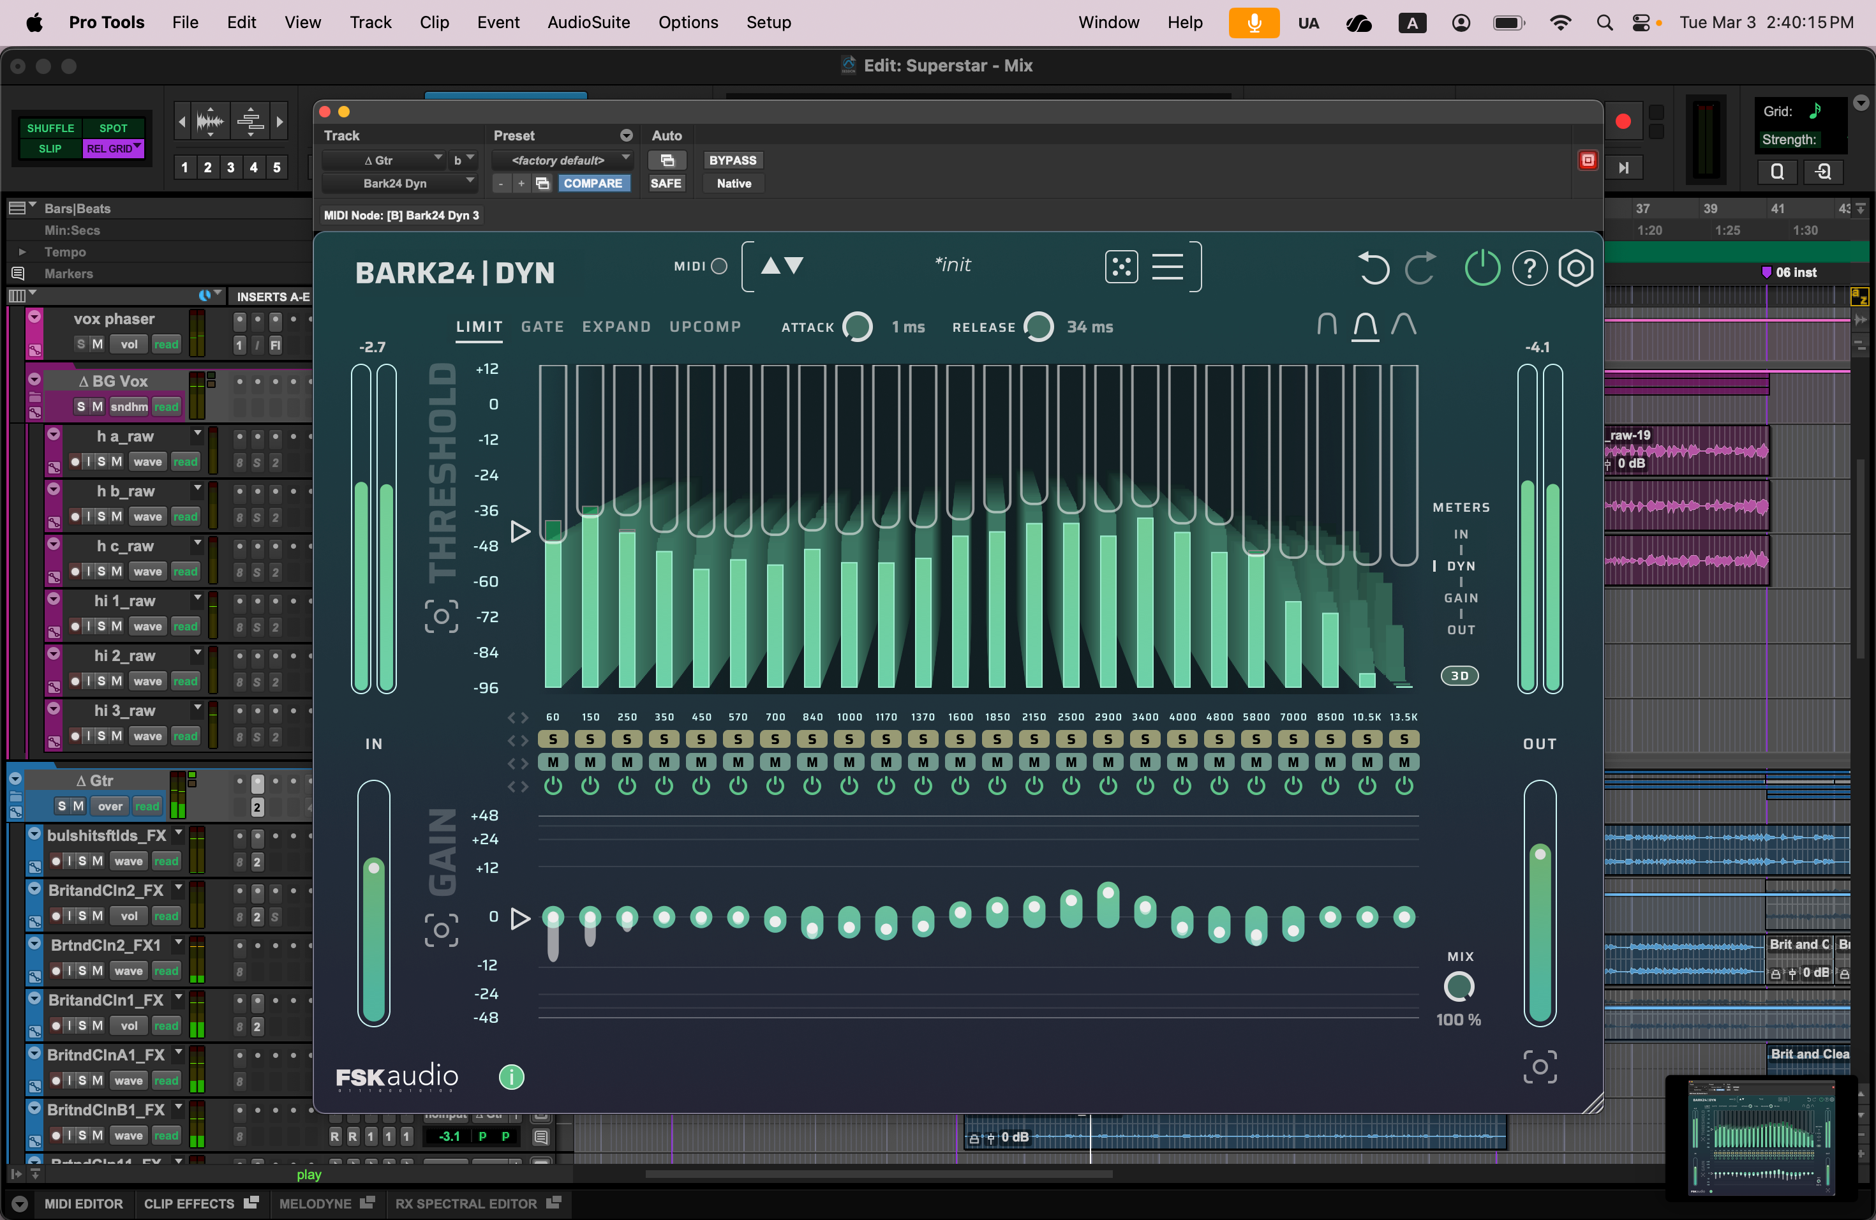The image size is (1876, 1220).
Task: Click the gain zero play arrow marker
Action: coord(520,918)
